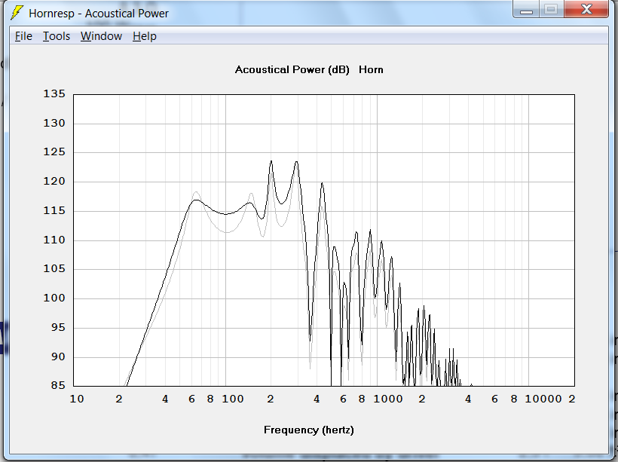The image size is (618, 462).
Task: Click the 110 value on vertical axis
Action: click(x=54, y=240)
